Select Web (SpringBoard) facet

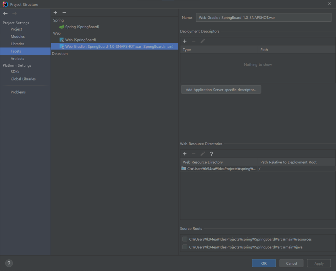click(x=80, y=40)
